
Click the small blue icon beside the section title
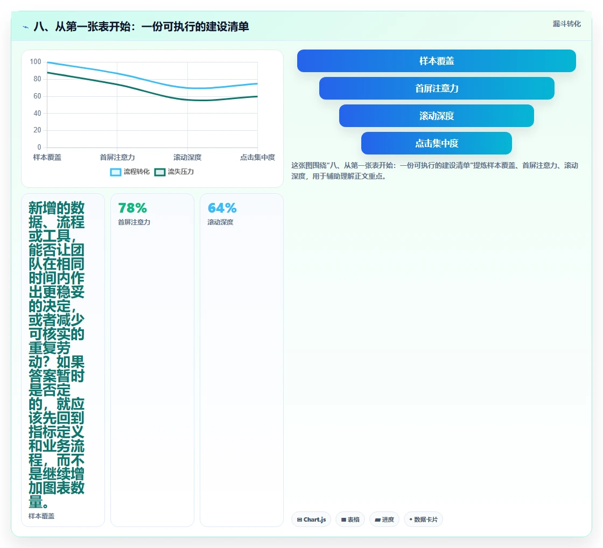click(26, 27)
